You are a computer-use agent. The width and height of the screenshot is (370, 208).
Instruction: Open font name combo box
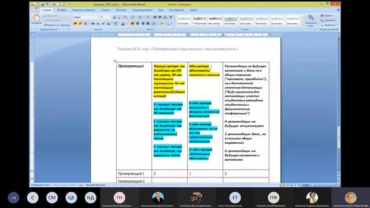pyautogui.click(x=86, y=17)
